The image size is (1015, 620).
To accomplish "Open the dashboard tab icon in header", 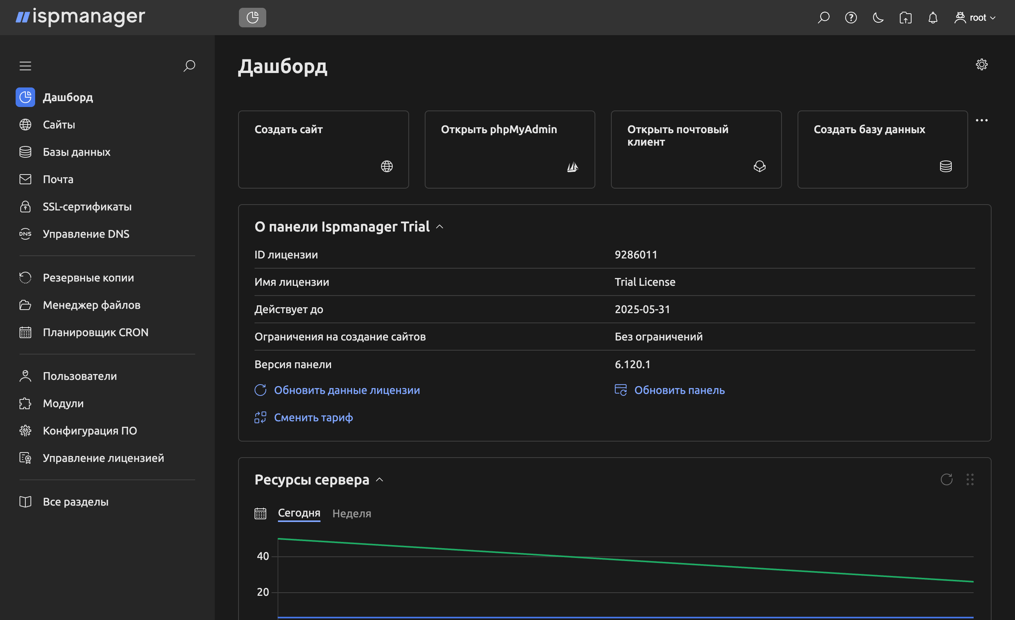I will (253, 17).
